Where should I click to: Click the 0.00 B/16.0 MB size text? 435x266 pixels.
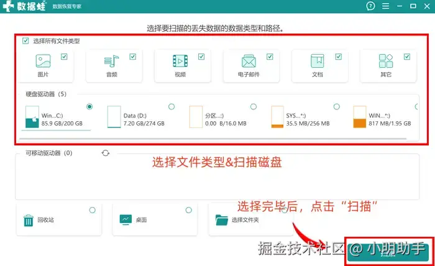[226, 124]
